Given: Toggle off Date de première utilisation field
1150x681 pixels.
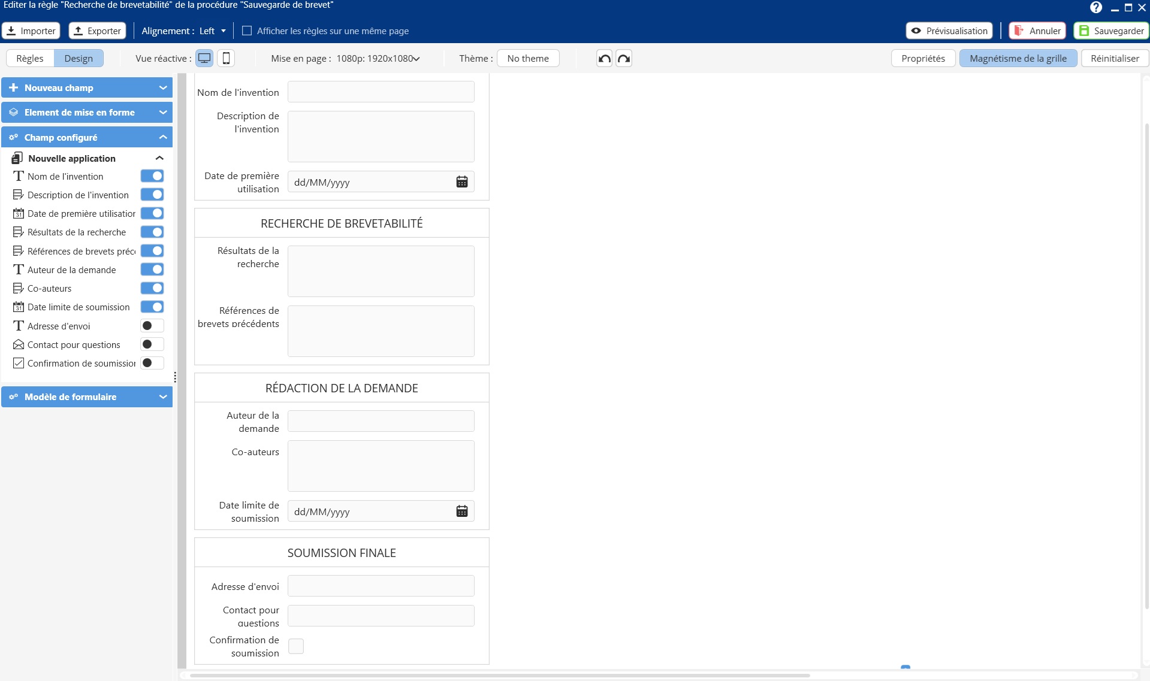Looking at the screenshot, I should [x=152, y=213].
